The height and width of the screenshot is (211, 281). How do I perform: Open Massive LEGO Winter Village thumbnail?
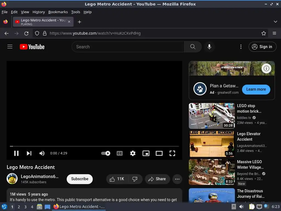click(212, 172)
